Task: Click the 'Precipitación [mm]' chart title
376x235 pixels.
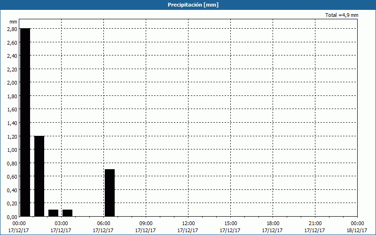Action: click(193, 5)
